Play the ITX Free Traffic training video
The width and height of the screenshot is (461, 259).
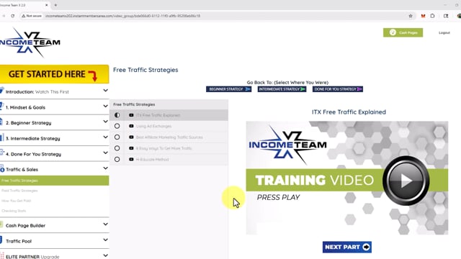[406, 181]
